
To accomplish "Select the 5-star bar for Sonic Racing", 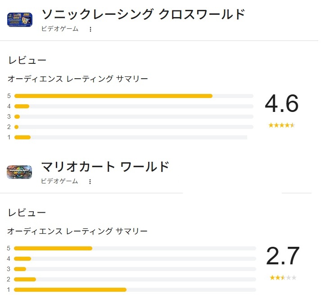I will click(134, 96).
